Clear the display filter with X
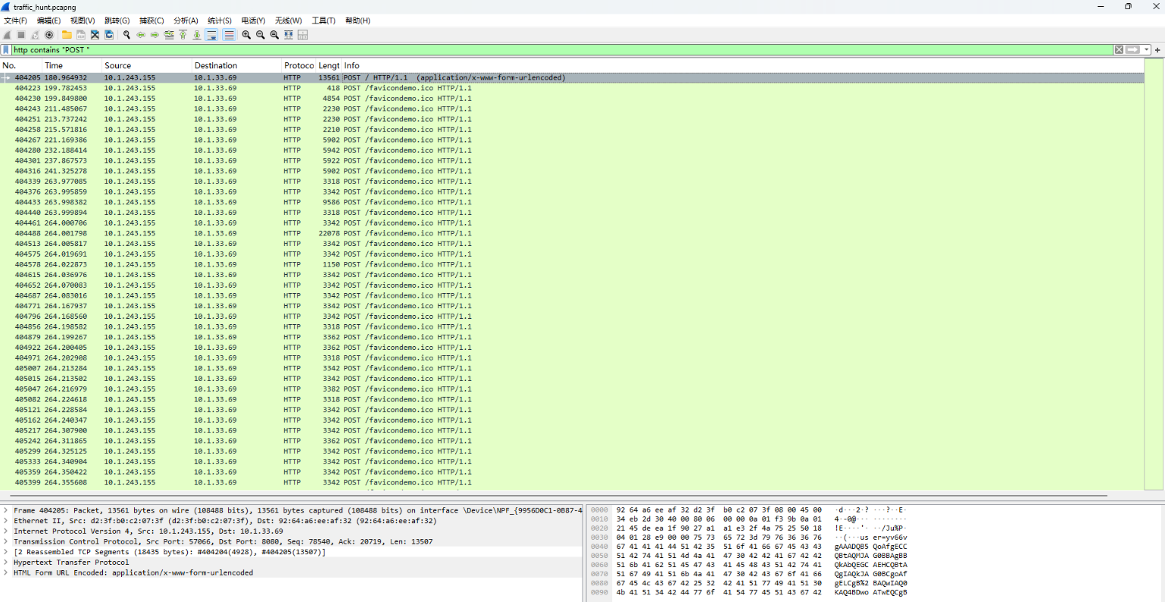 1119,50
